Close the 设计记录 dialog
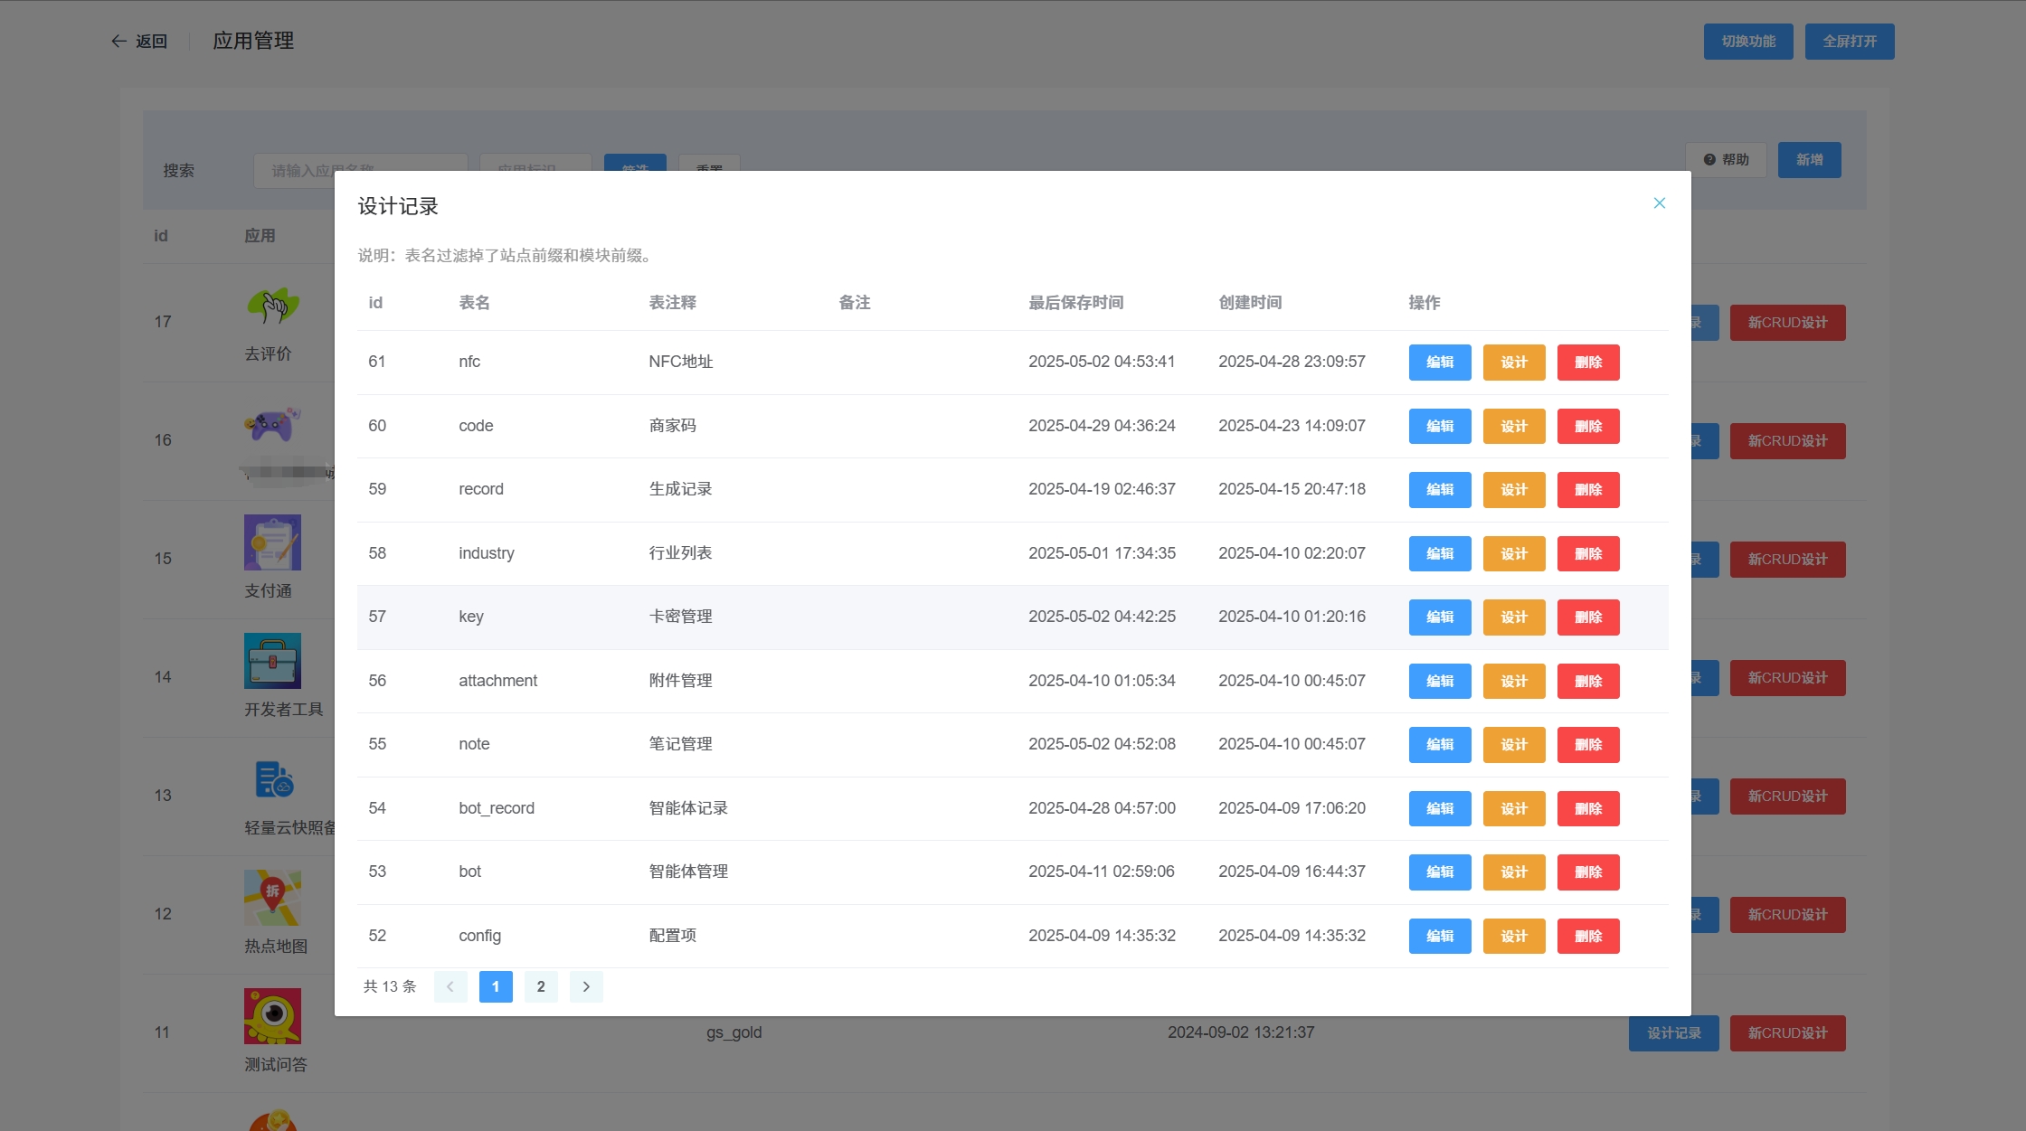The height and width of the screenshot is (1131, 2026). click(x=1659, y=203)
